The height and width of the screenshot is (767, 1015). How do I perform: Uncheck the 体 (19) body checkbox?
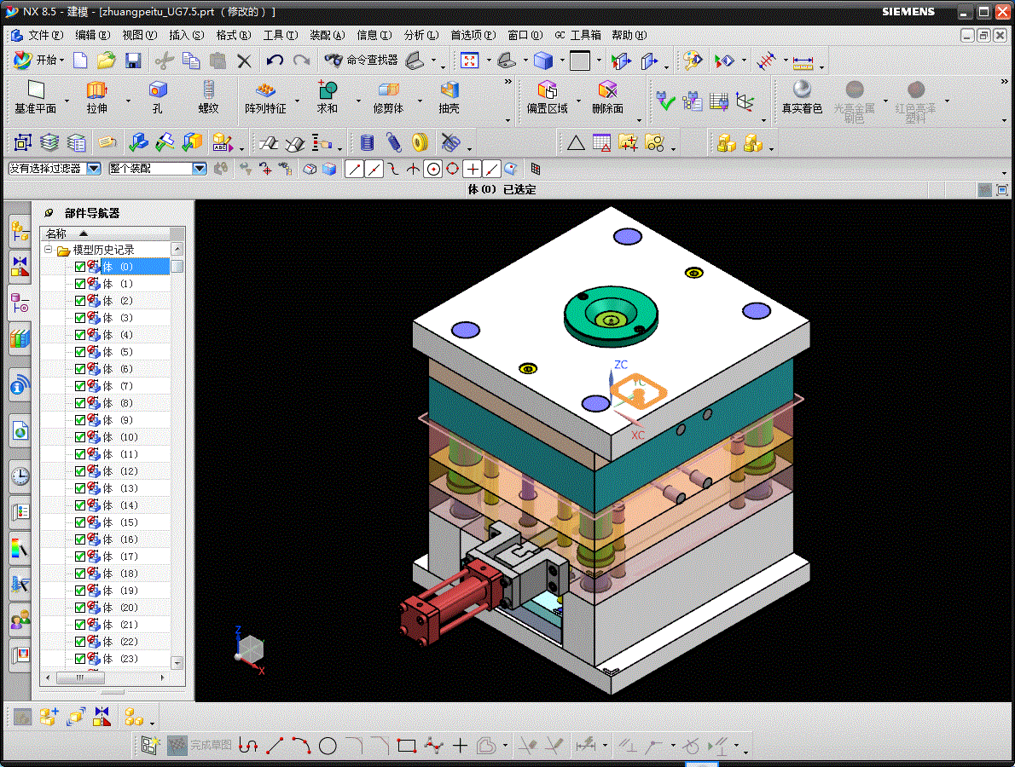click(80, 591)
